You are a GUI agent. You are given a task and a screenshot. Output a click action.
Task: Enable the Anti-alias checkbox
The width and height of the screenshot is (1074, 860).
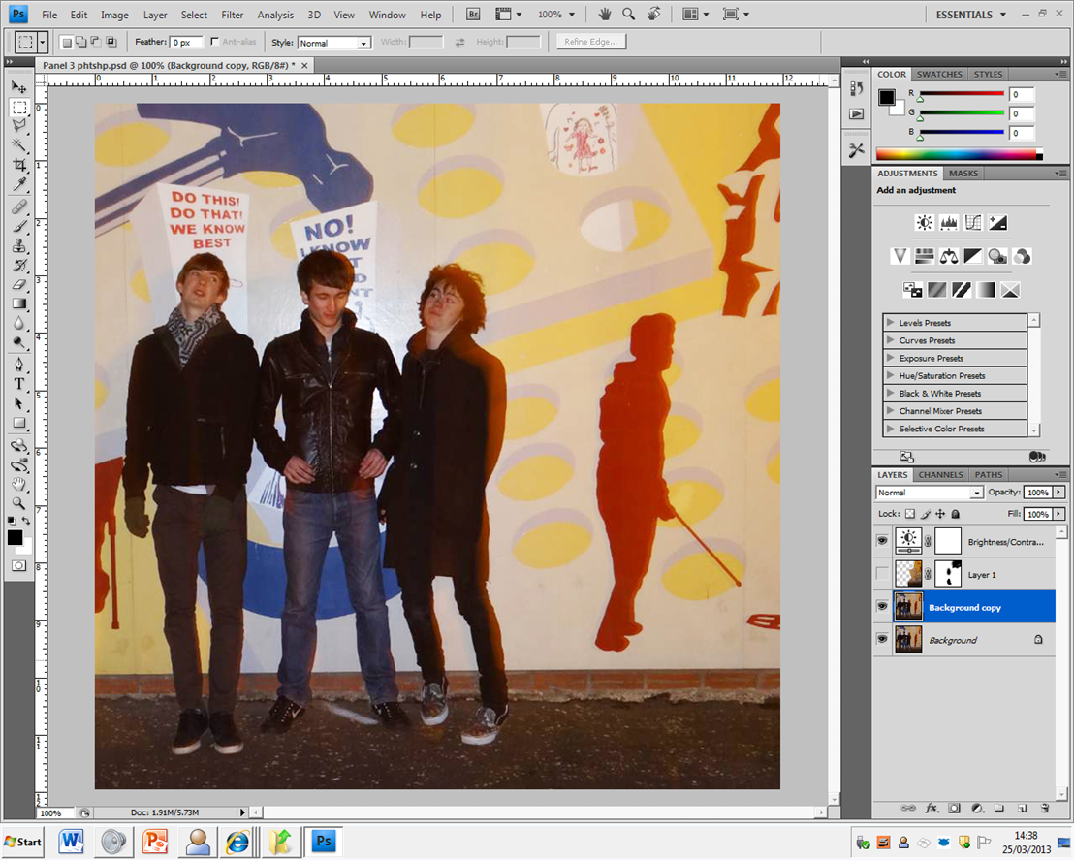[215, 43]
